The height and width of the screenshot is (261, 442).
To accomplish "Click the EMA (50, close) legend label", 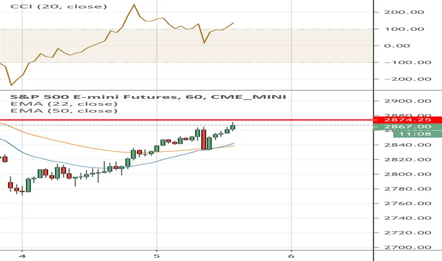I will pyautogui.click(x=64, y=111).
